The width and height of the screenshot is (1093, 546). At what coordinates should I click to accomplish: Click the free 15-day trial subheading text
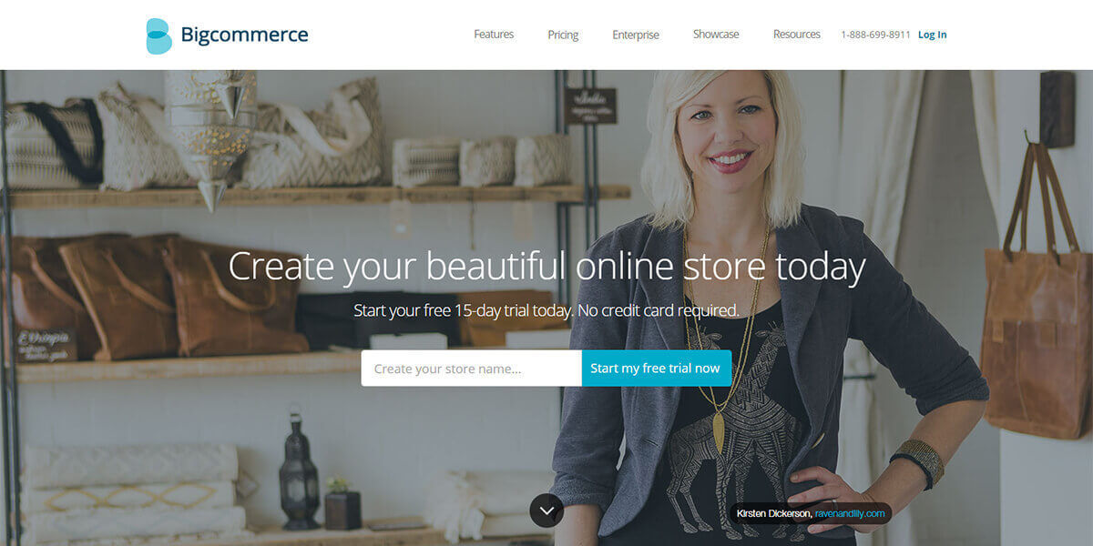[x=546, y=310]
